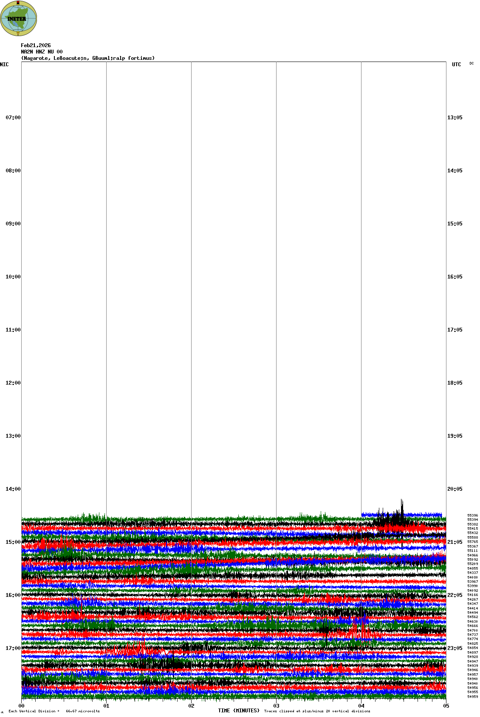Click the 15:00 NIC time label
The height and width of the screenshot is (717, 480).
(x=13, y=542)
